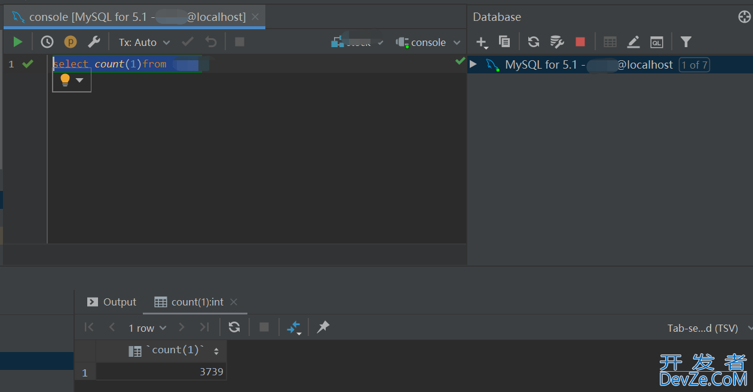Expand MySQL for 5.1 data source node
Viewport: 753px width, 392px height.
pos(473,64)
